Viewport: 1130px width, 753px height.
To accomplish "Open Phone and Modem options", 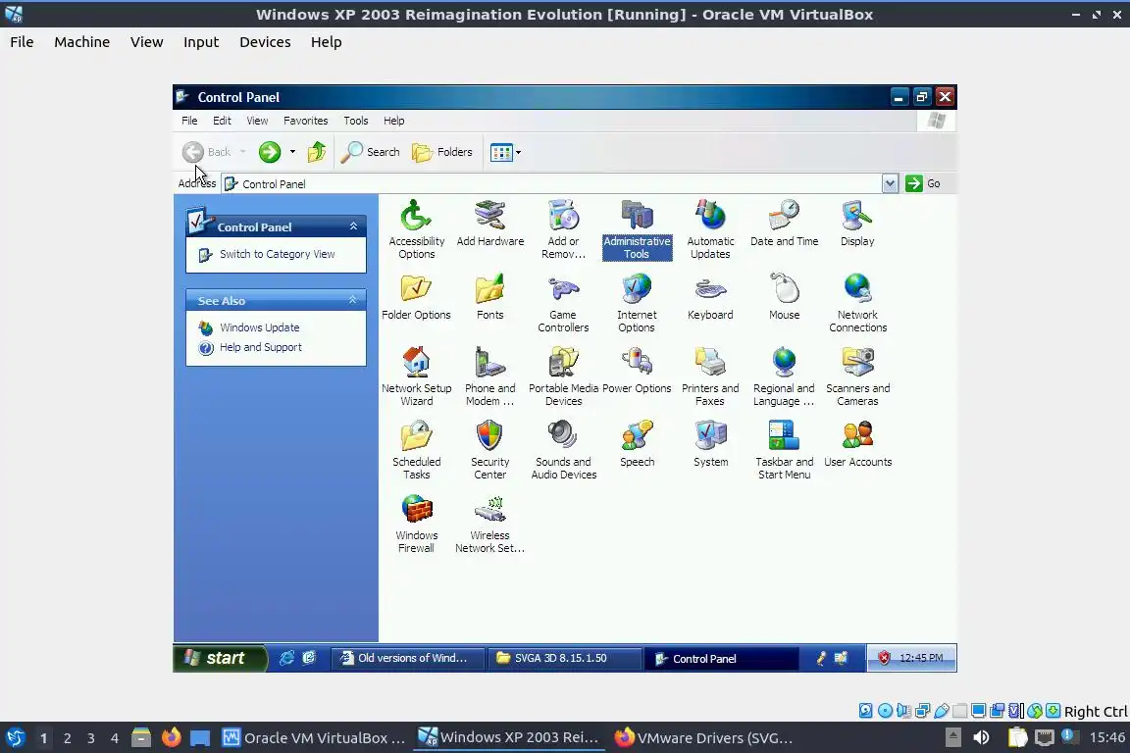I will click(490, 376).
